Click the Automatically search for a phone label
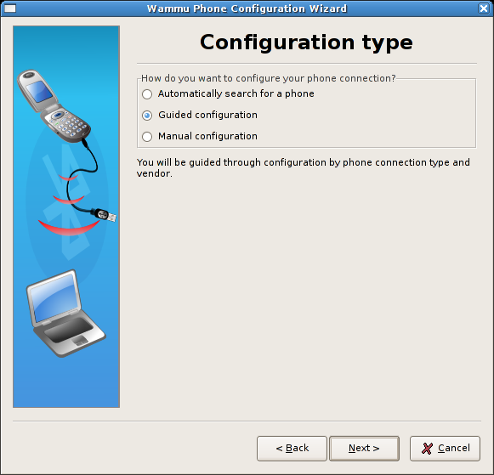The image size is (494, 475). (x=236, y=93)
